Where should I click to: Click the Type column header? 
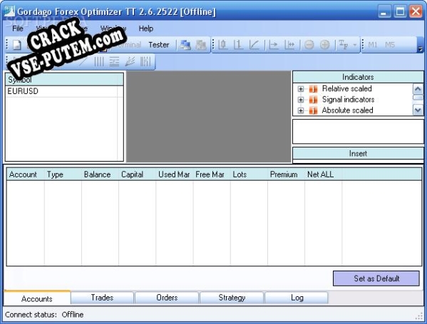(63, 174)
